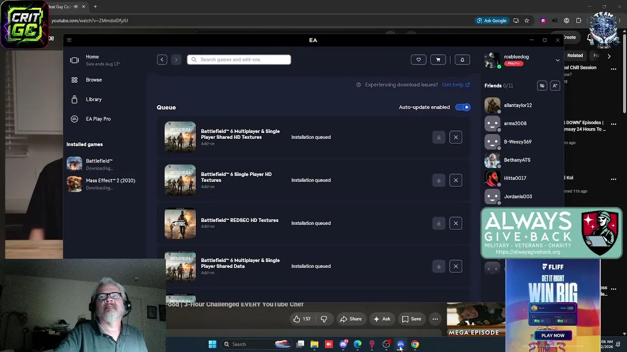The height and width of the screenshot is (352, 627).
Task: Save the YouTube video
Action: coord(411,319)
